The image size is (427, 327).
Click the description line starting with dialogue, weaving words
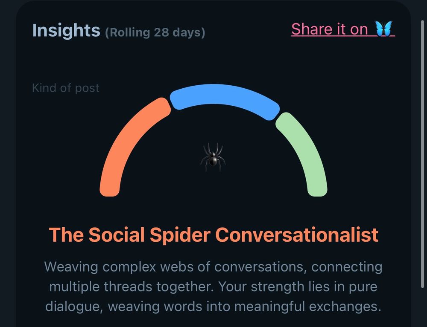click(x=213, y=306)
